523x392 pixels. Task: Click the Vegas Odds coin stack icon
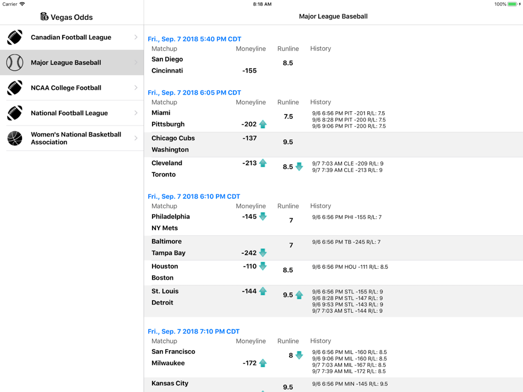[44, 17]
